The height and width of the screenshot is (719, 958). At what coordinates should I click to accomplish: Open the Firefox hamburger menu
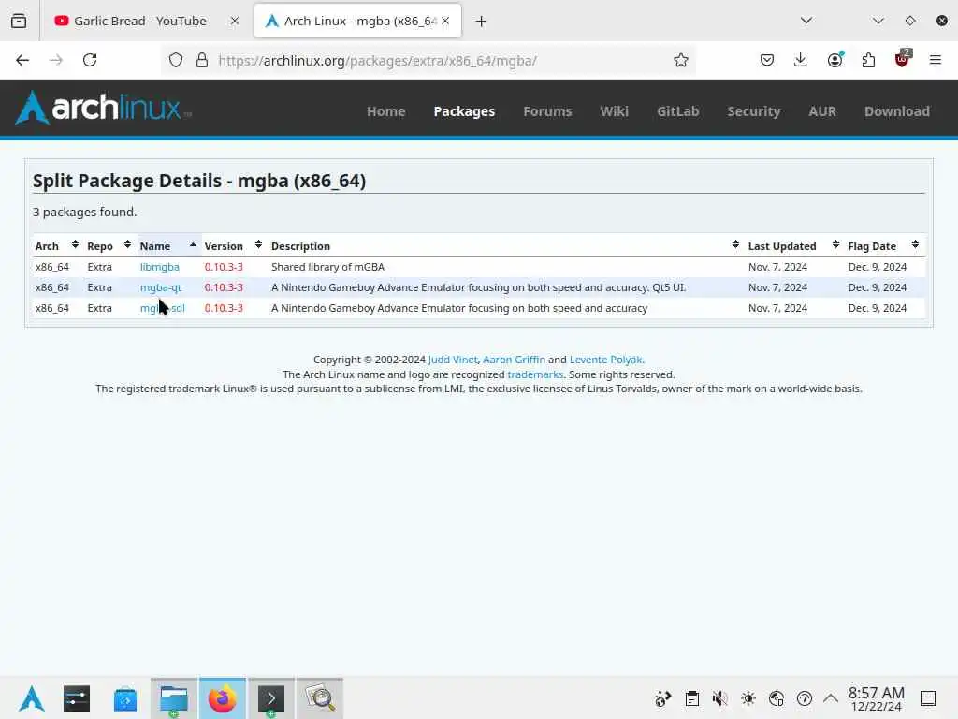pos(935,60)
